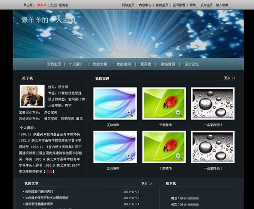Go to 我的文章 in the navigation bar

point(100,64)
